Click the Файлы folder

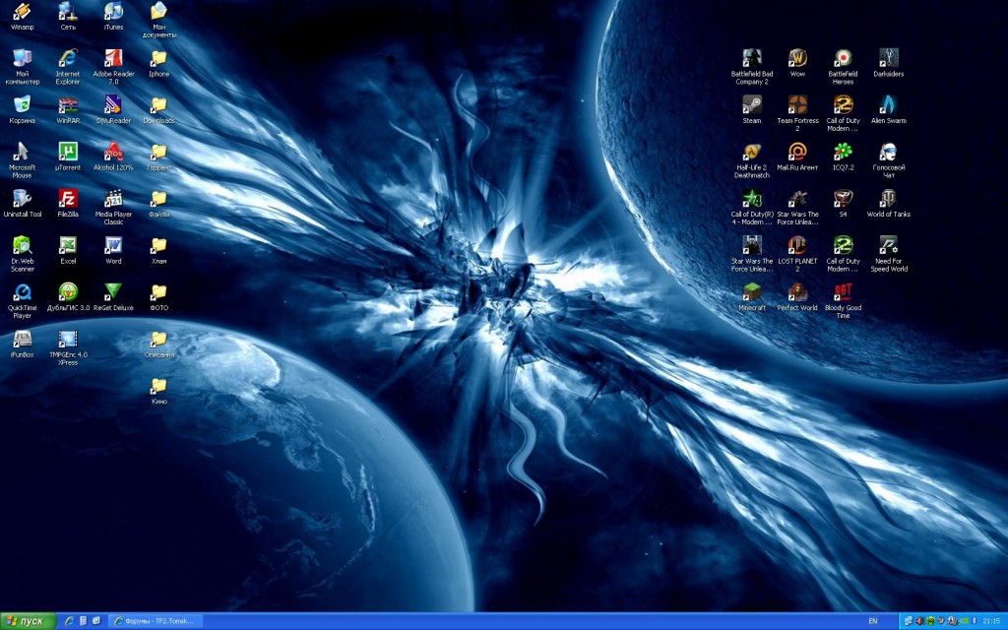pyautogui.click(x=158, y=203)
